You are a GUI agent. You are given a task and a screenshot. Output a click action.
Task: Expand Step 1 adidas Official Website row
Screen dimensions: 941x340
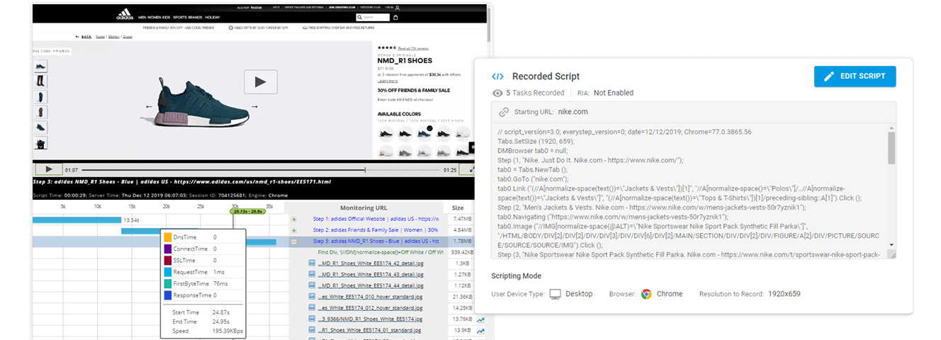pos(293,220)
